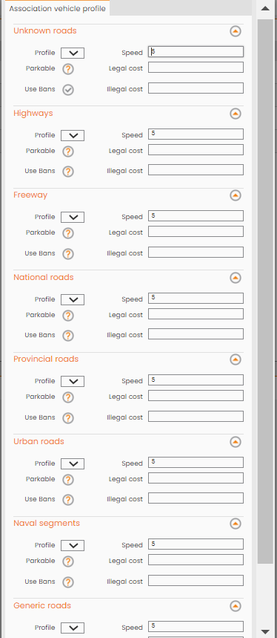Focus the Urban roads Speed field
Screen dimensions: 277x638
point(196,462)
